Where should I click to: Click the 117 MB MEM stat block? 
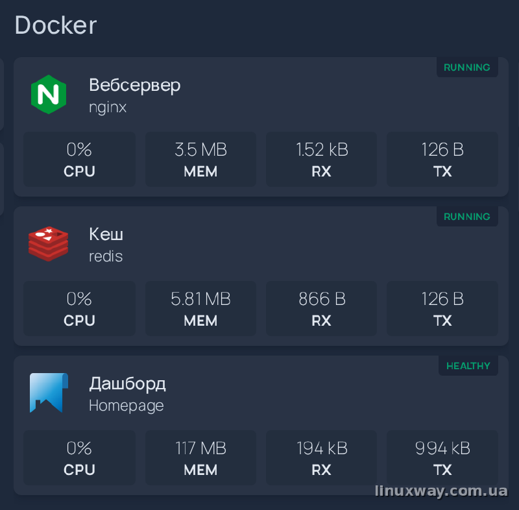(200, 457)
